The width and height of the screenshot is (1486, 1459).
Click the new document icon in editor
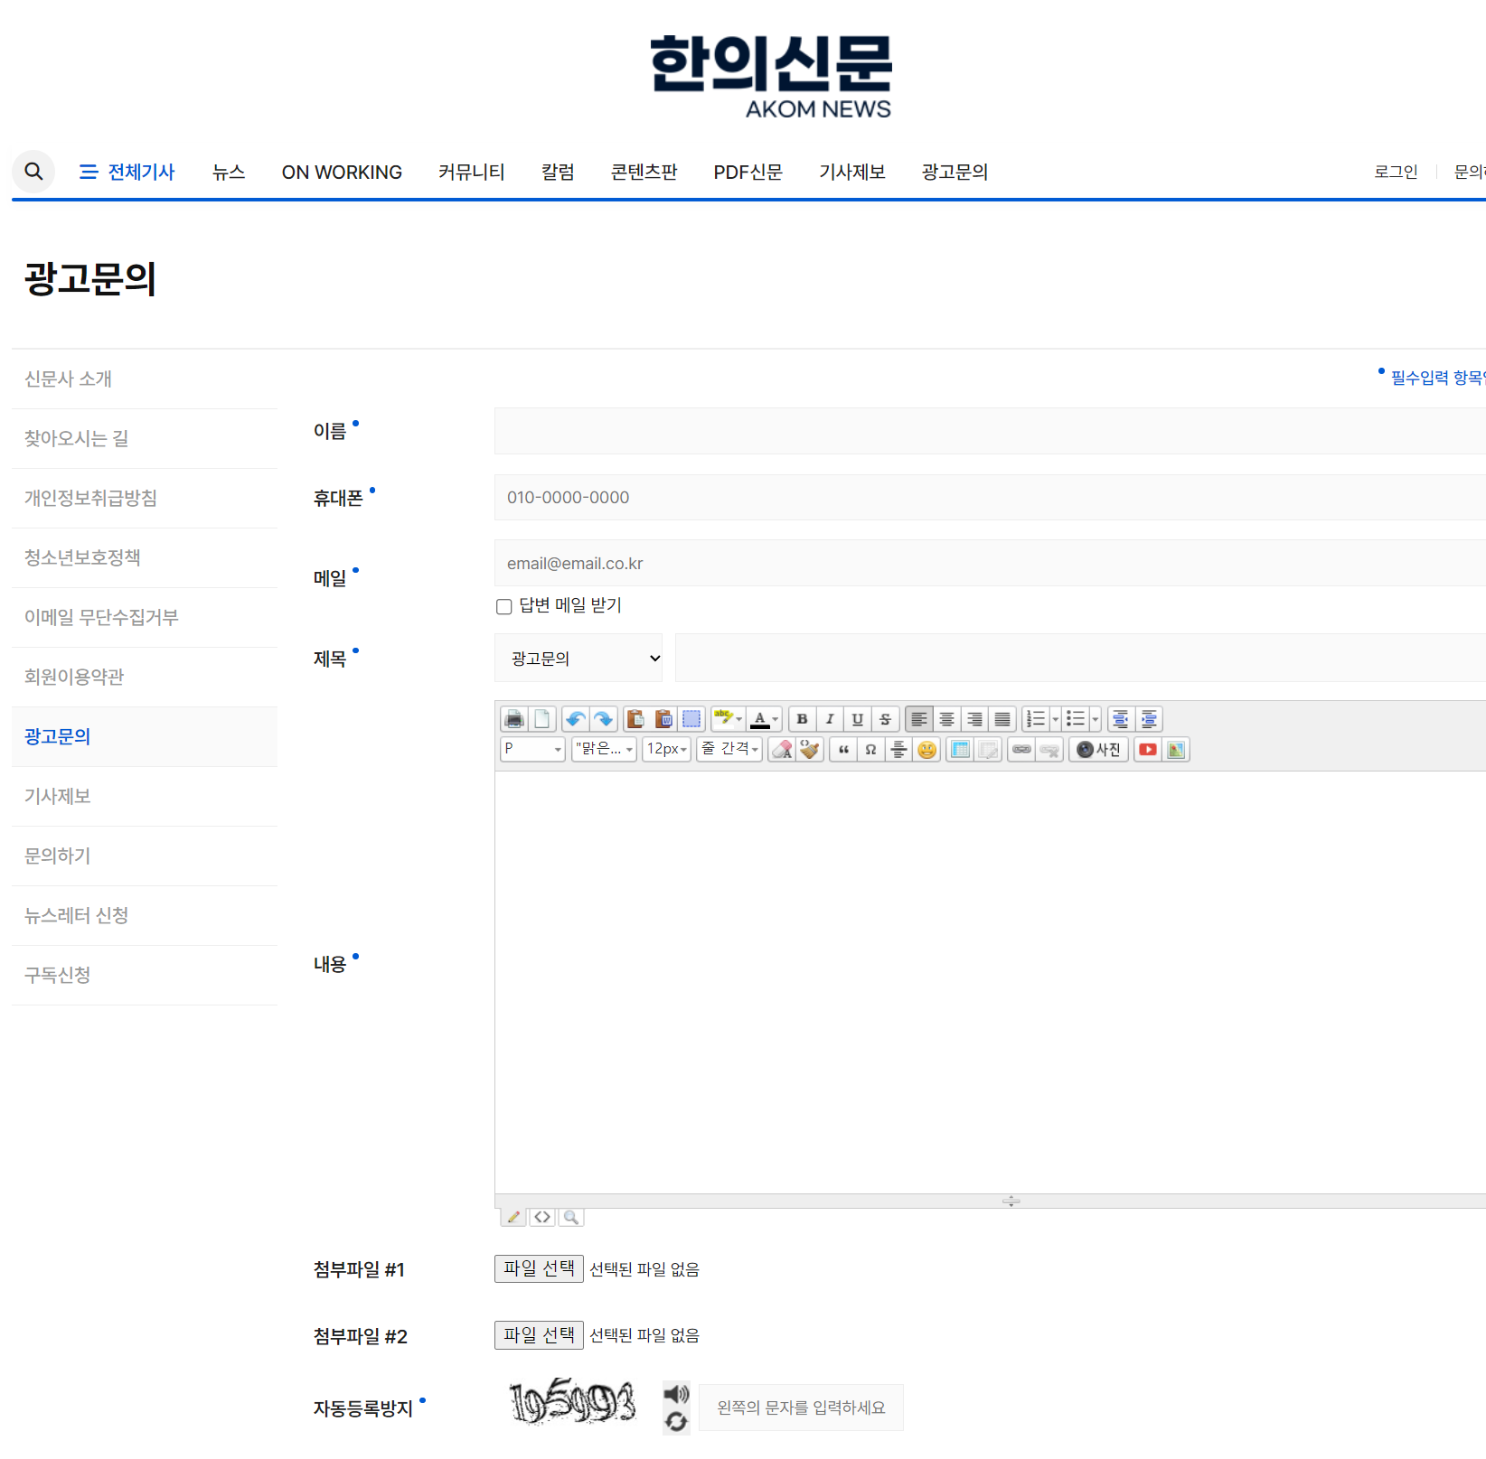(x=541, y=719)
